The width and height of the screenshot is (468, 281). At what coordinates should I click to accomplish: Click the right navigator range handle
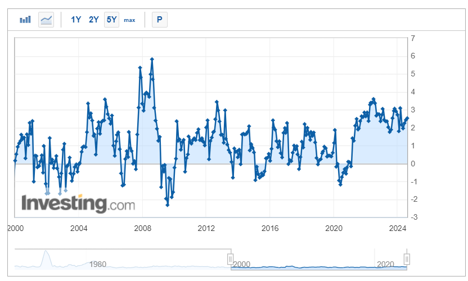coord(407,259)
